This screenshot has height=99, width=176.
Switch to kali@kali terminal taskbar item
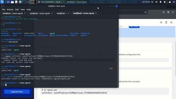tap(76, 2)
